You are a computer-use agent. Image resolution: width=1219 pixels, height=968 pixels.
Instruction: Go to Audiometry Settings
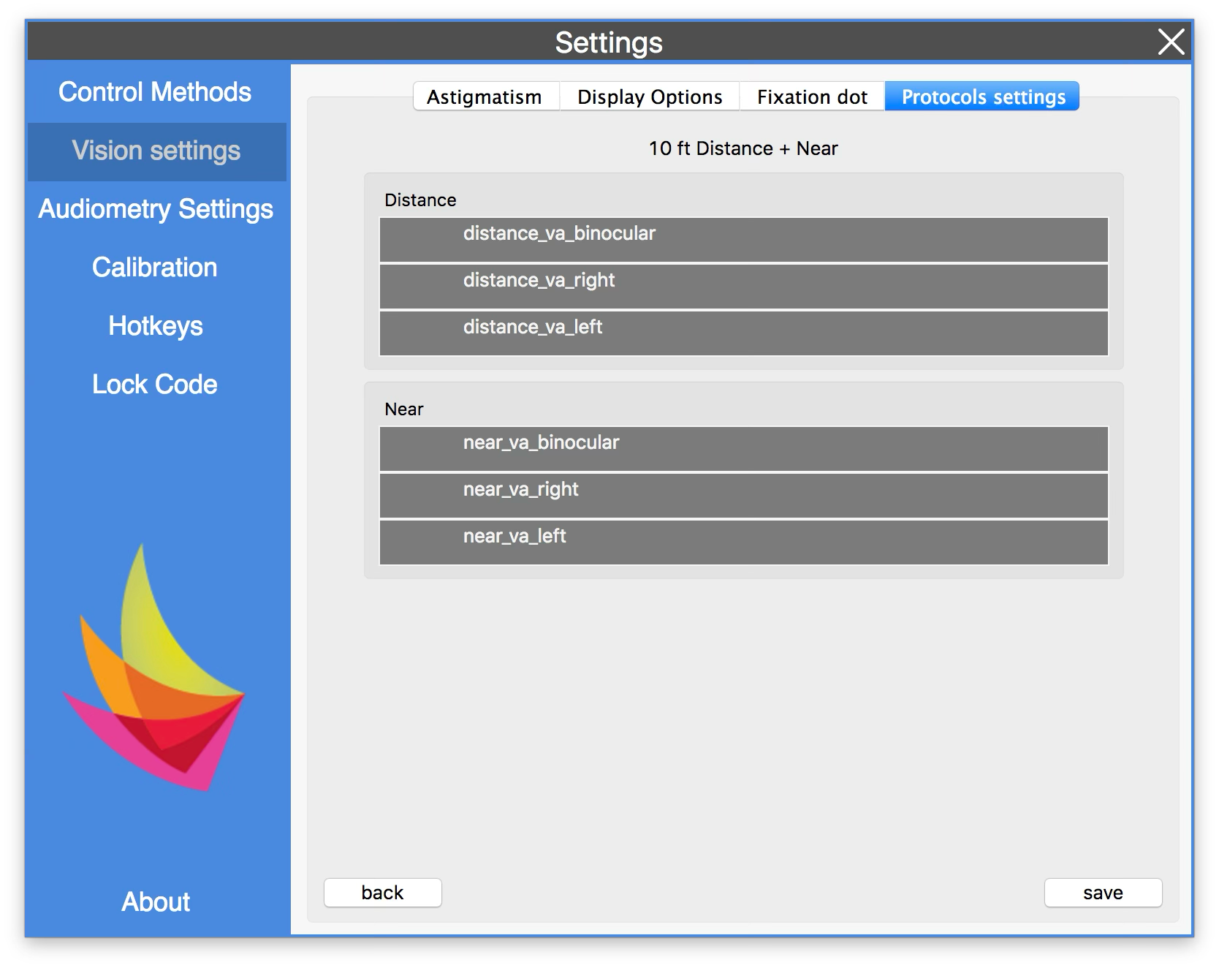point(156,209)
